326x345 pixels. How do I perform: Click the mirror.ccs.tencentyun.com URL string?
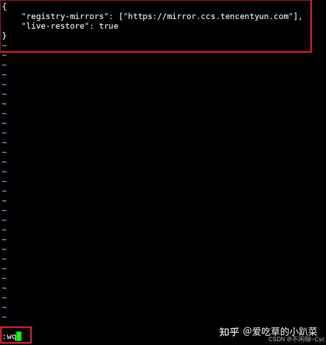click(x=209, y=16)
